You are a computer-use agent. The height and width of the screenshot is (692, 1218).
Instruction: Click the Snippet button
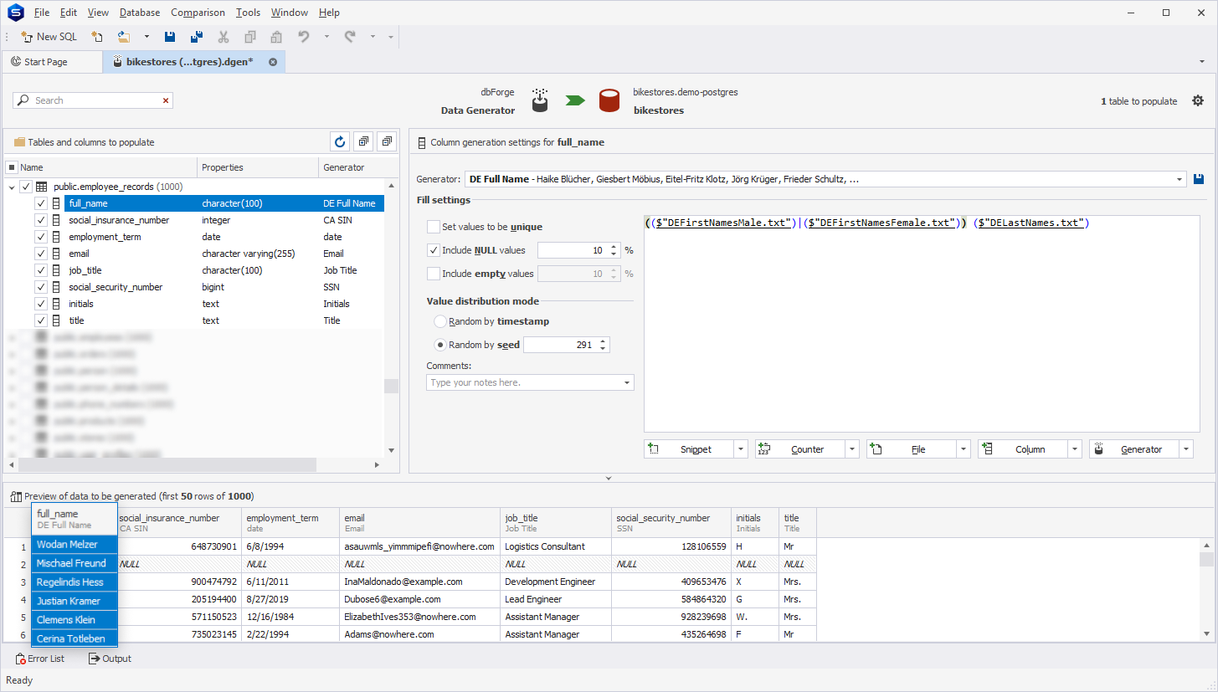[x=689, y=449]
